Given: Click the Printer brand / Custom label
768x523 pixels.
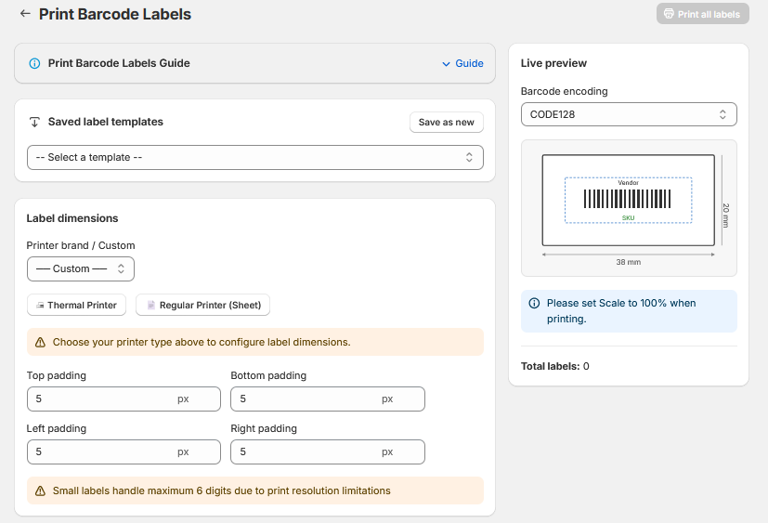Looking at the screenshot, I should (81, 245).
